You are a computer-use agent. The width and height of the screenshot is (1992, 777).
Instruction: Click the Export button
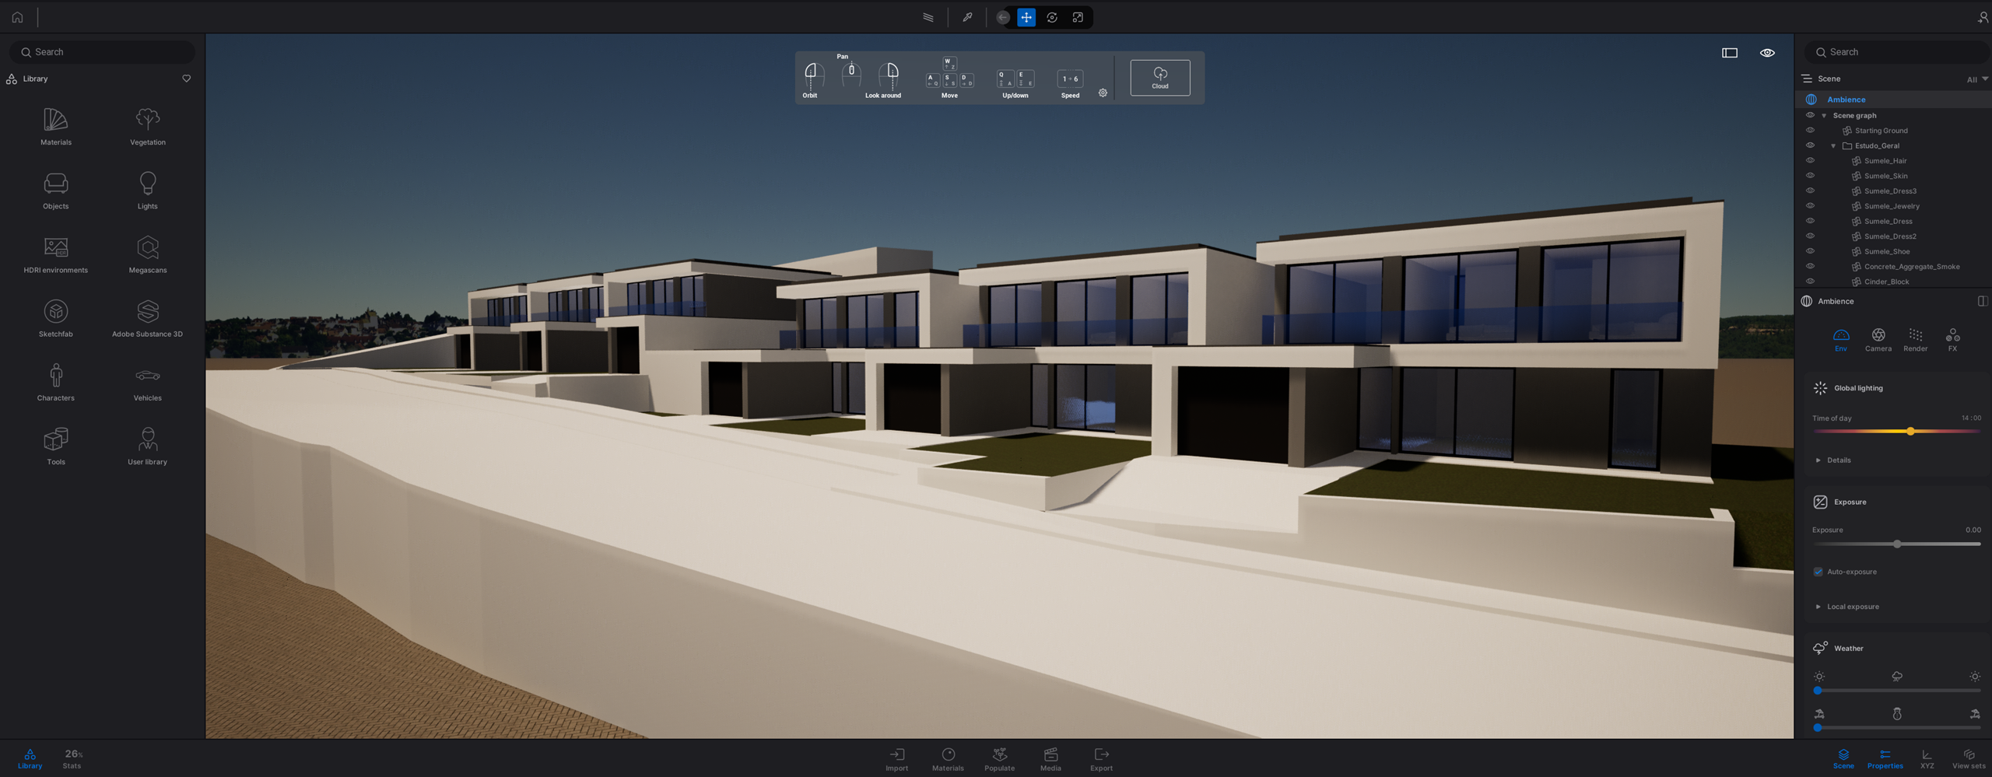pyautogui.click(x=1101, y=758)
